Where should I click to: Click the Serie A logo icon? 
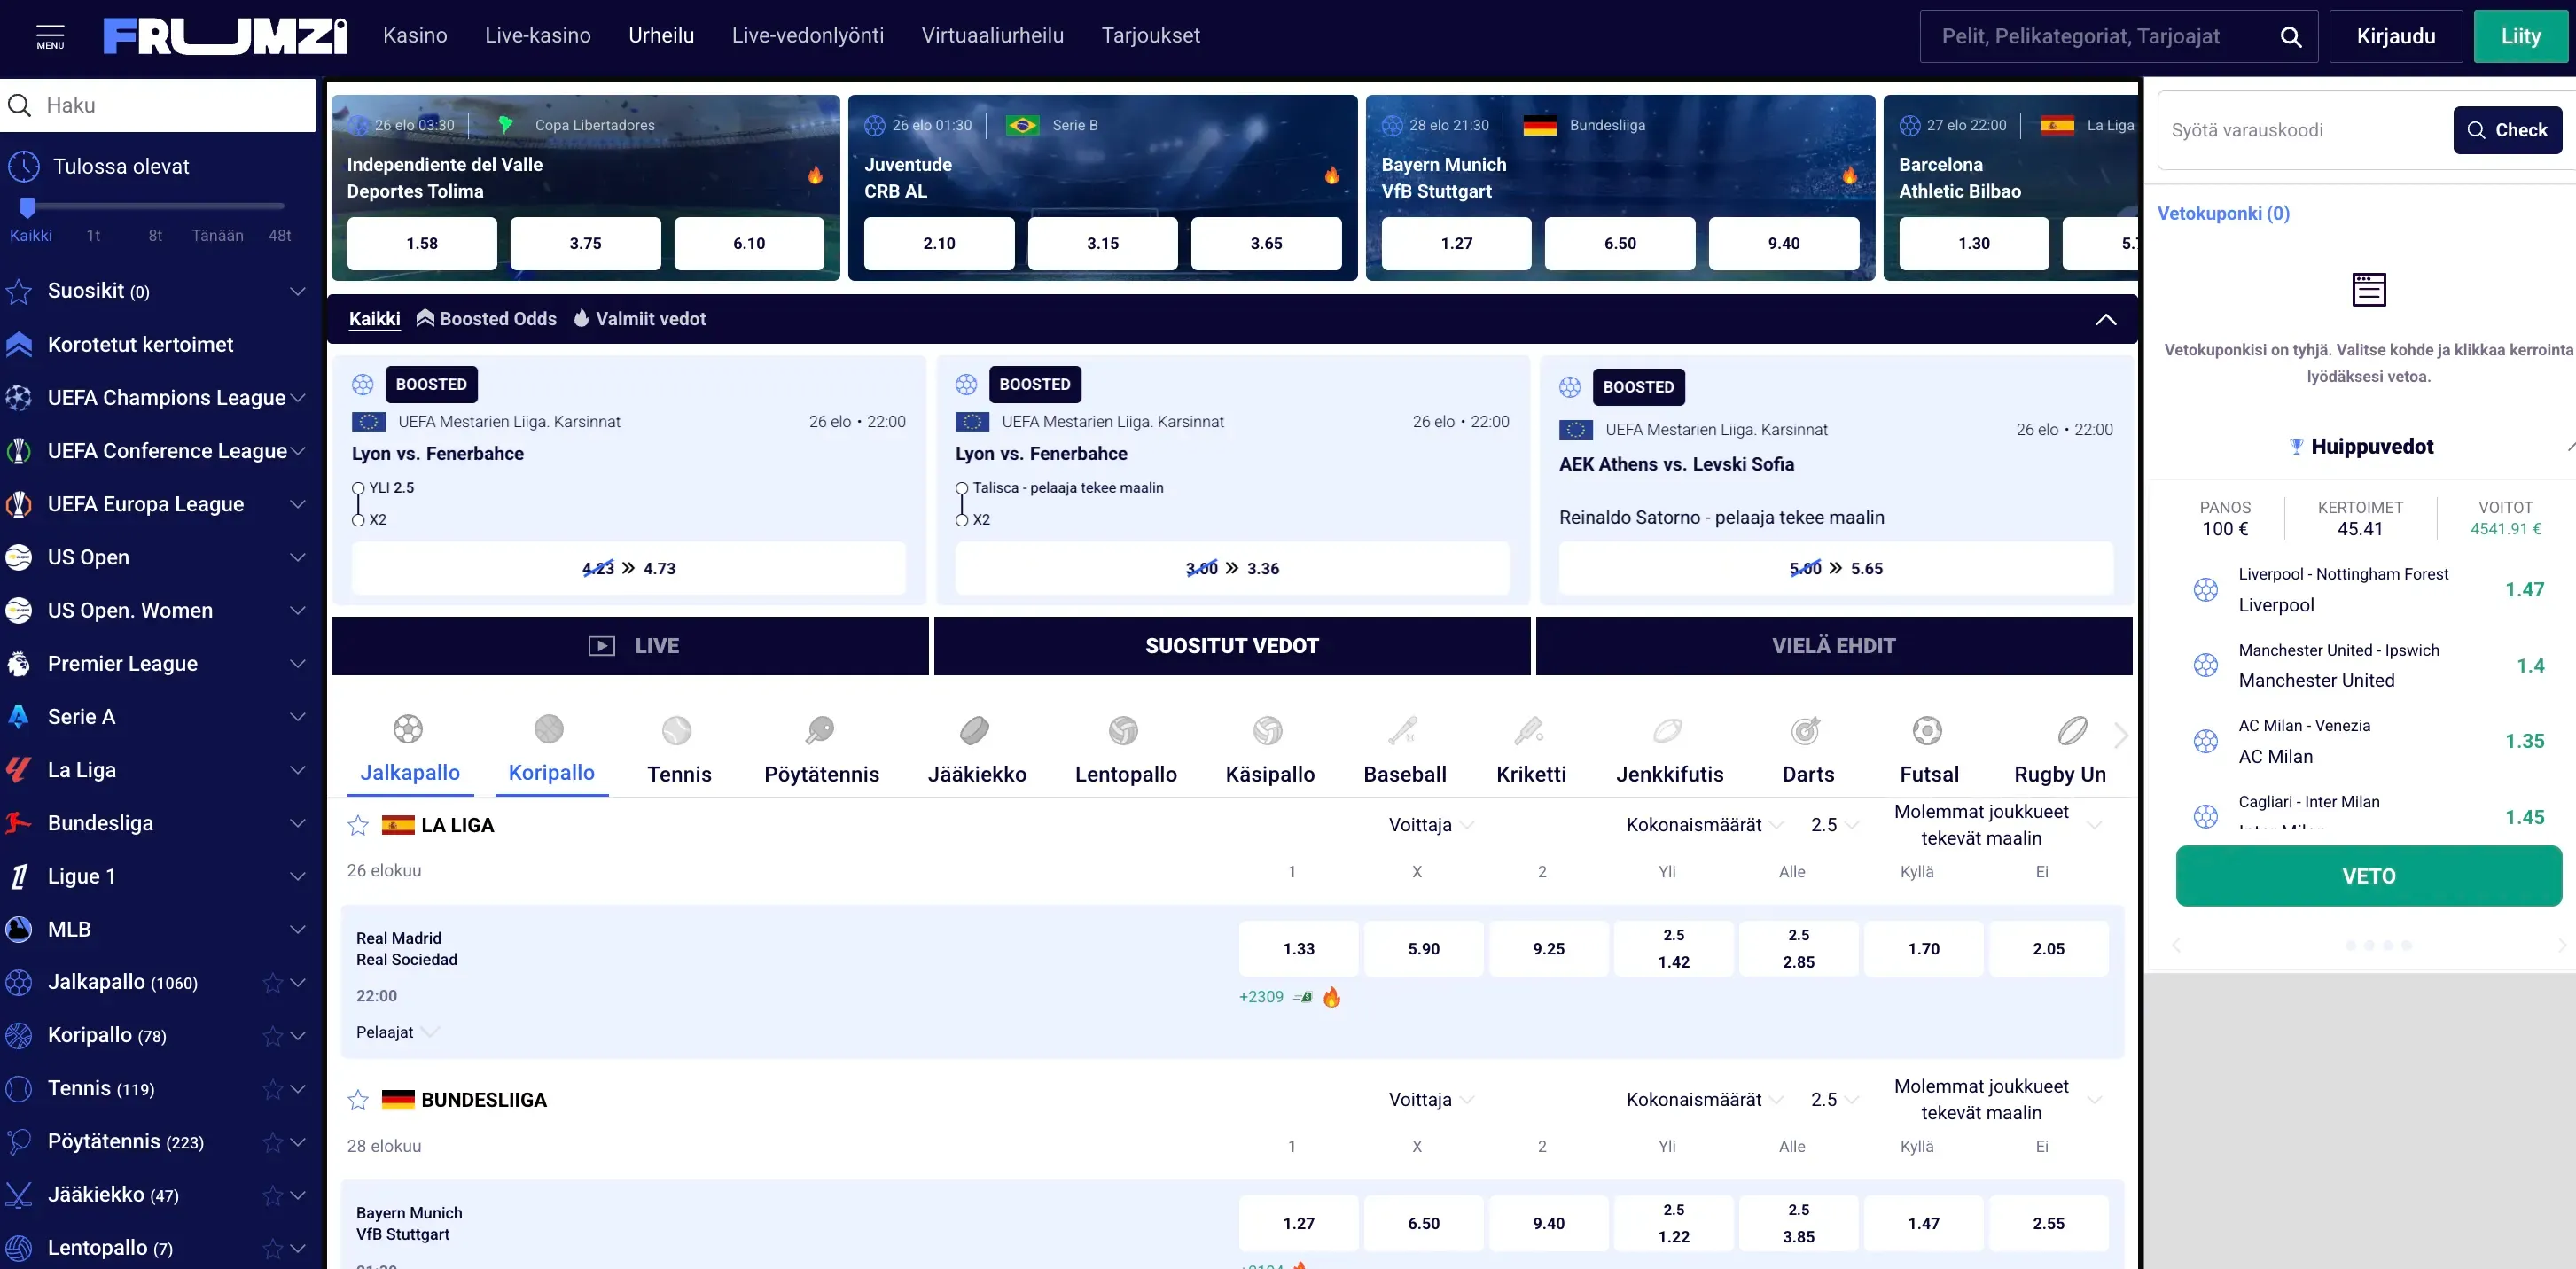pyautogui.click(x=19, y=716)
